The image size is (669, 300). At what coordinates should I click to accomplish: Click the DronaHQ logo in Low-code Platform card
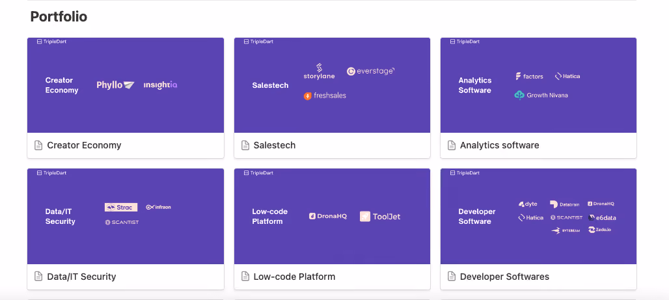[328, 216]
